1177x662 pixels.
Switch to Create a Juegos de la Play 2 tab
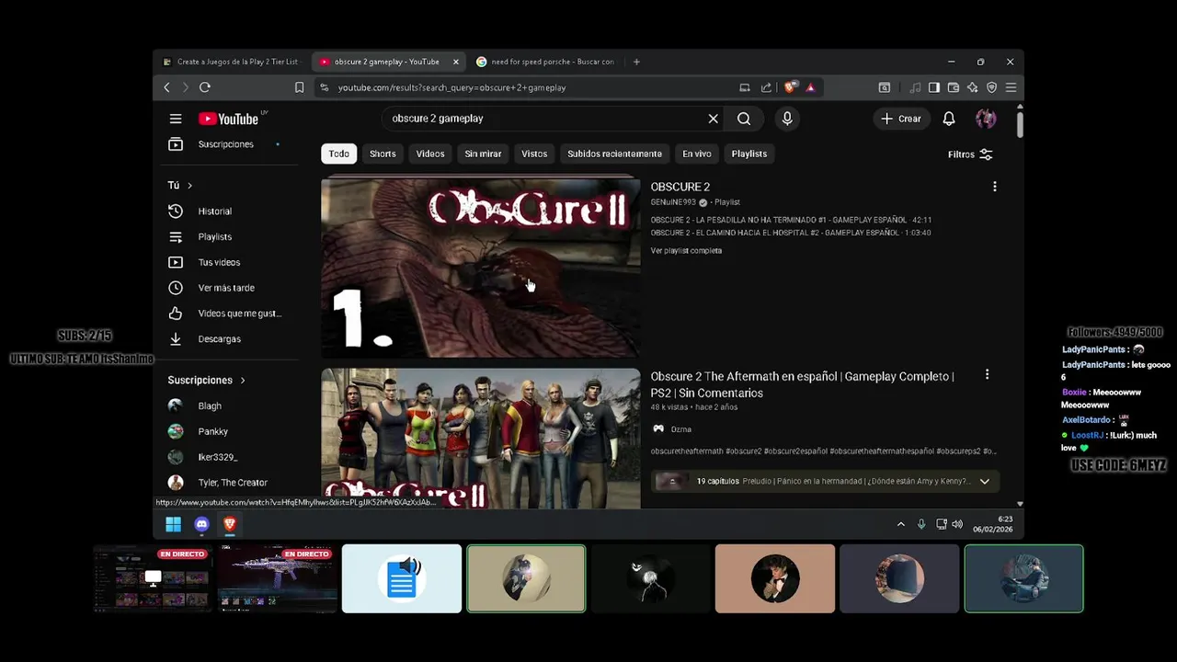pyautogui.click(x=230, y=62)
